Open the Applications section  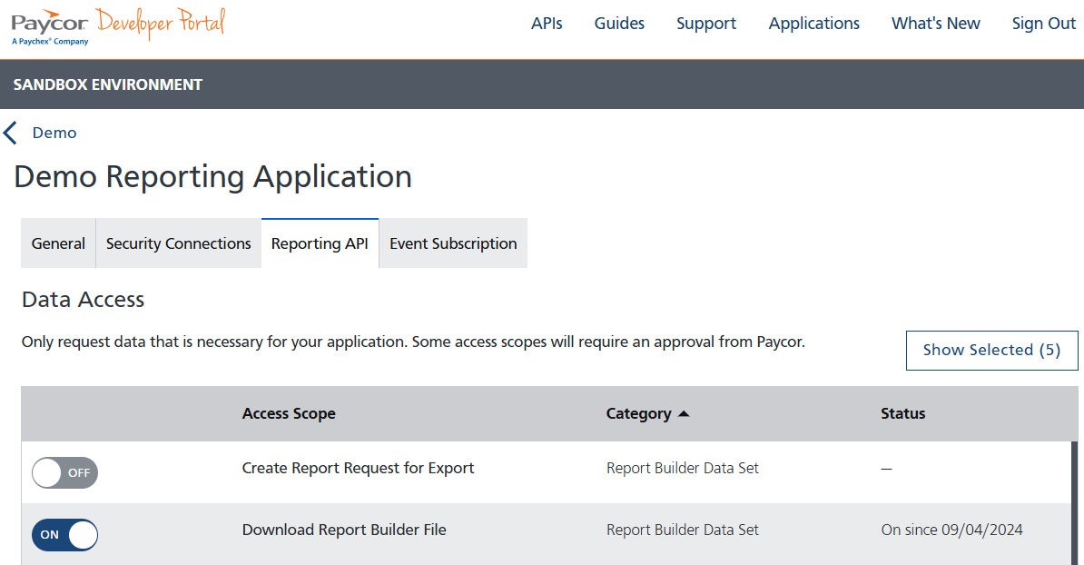[x=813, y=24]
